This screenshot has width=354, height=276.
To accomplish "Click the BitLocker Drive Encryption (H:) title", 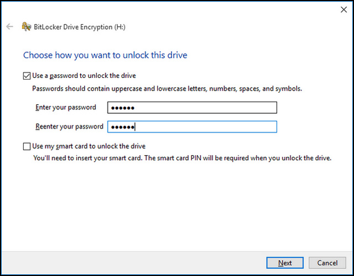I will (80, 27).
